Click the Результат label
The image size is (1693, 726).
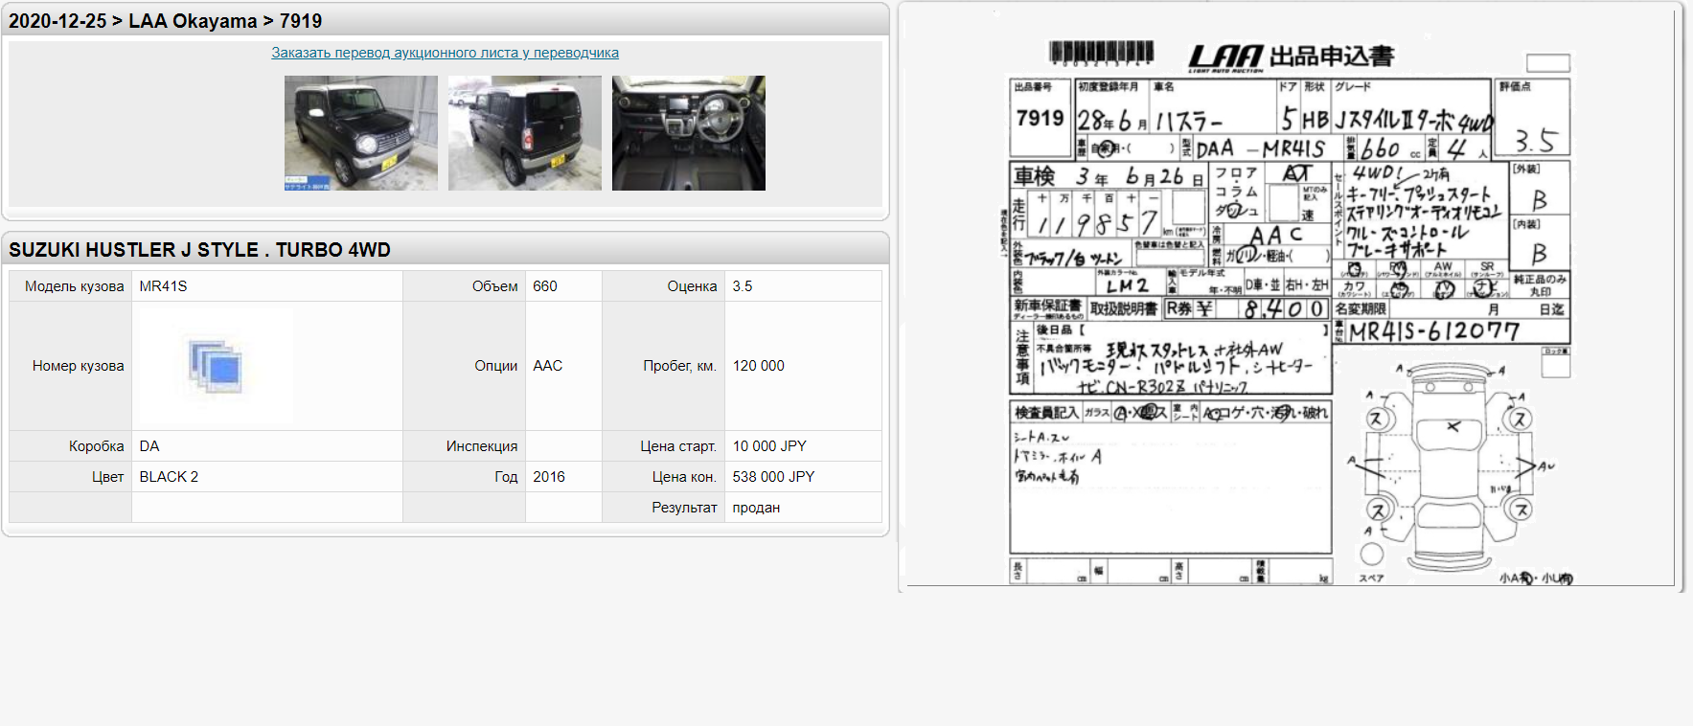click(685, 508)
